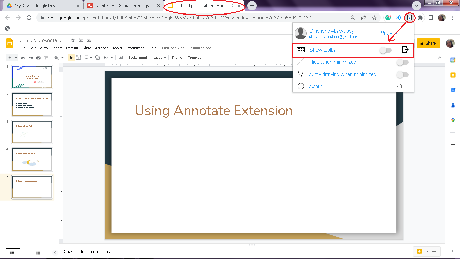Open Google Calendar in the side panel

coord(453,60)
